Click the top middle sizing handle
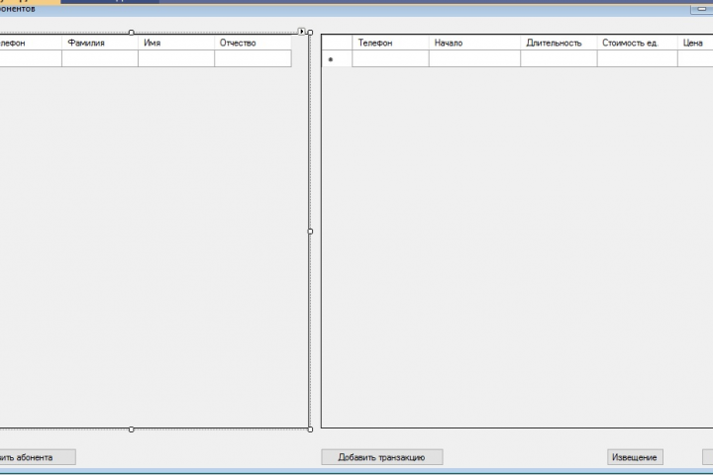This screenshot has height=475, width=713. point(132,33)
